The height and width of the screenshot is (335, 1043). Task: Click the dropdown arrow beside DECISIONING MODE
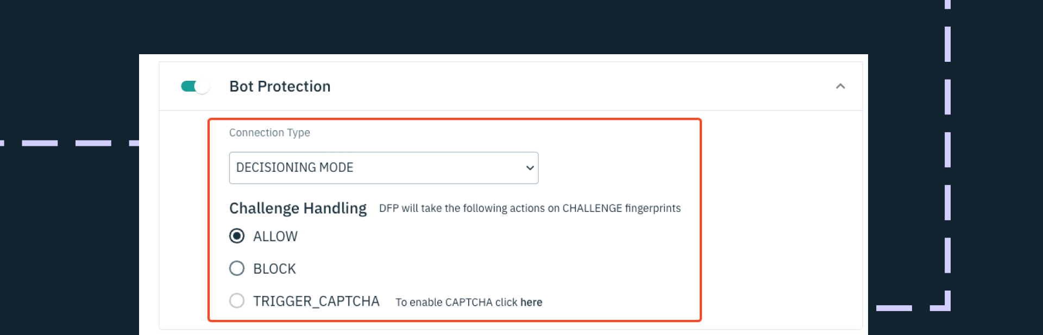coord(530,168)
